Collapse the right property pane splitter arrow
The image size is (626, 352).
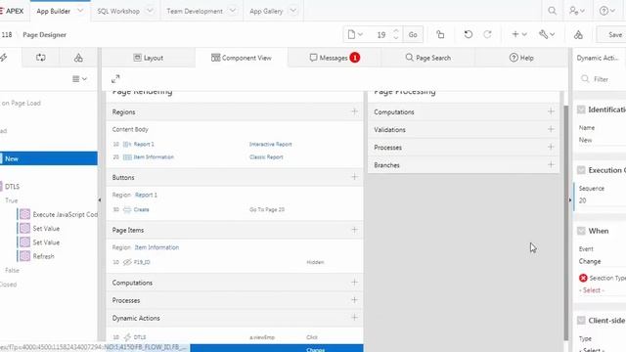pyautogui.click(x=570, y=199)
